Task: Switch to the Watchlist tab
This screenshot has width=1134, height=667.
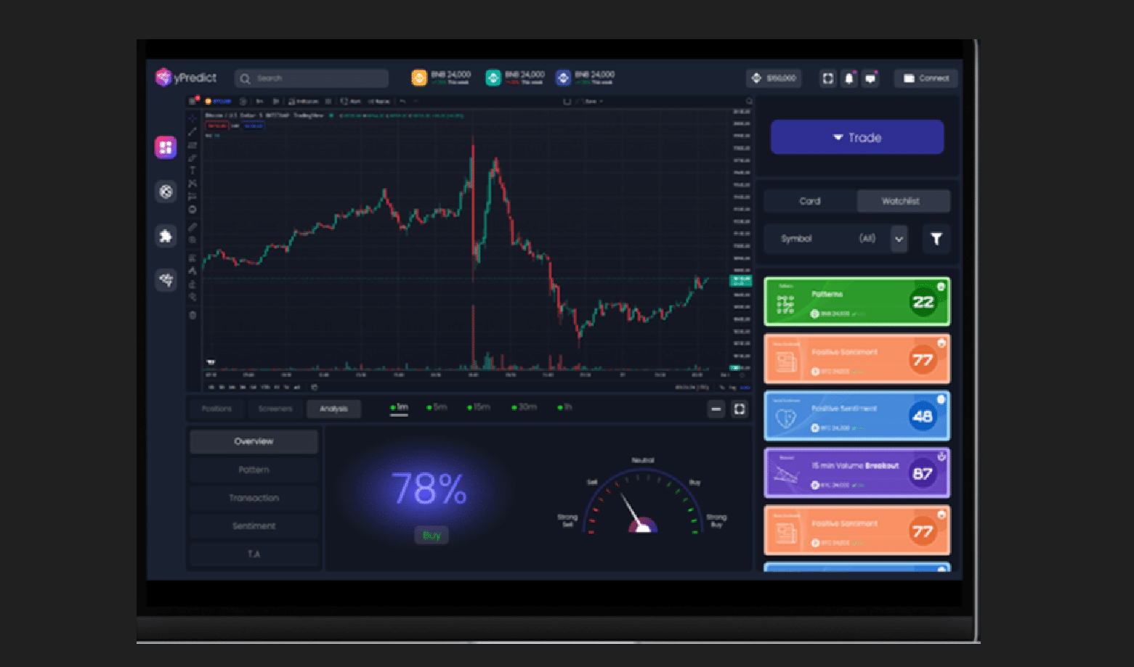Action: (x=903, y=201)
